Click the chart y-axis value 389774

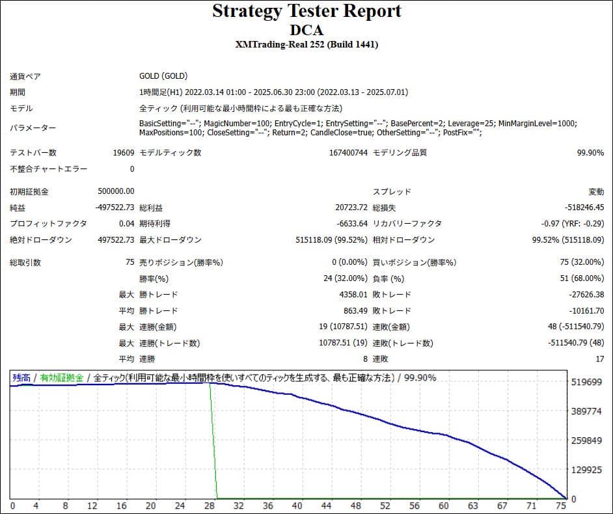(586, 411)
